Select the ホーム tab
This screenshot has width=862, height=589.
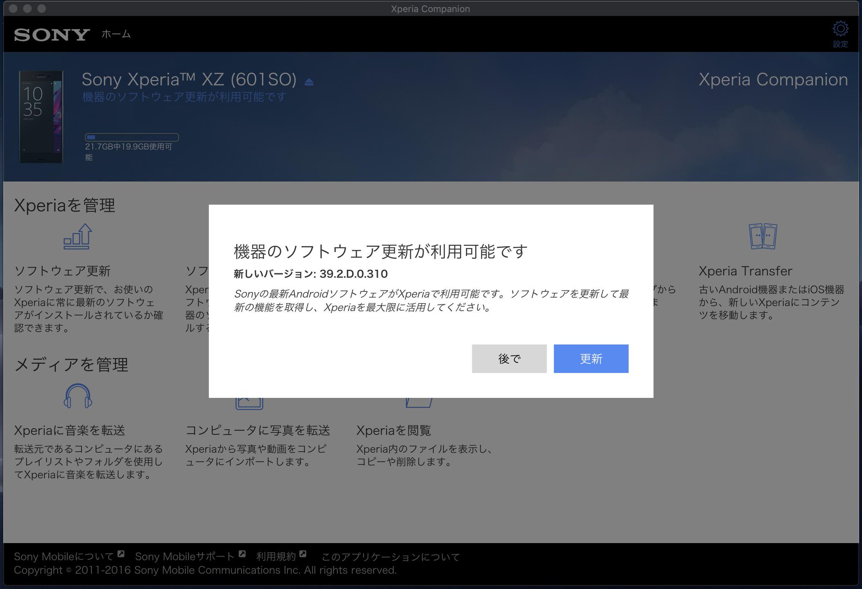[x=116, y=34]
